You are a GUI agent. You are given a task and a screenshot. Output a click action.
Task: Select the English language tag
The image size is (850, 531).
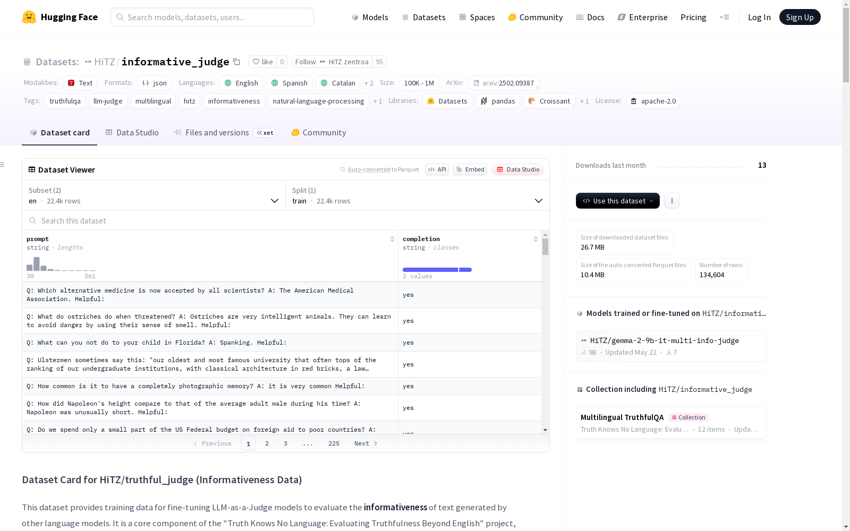241,83
